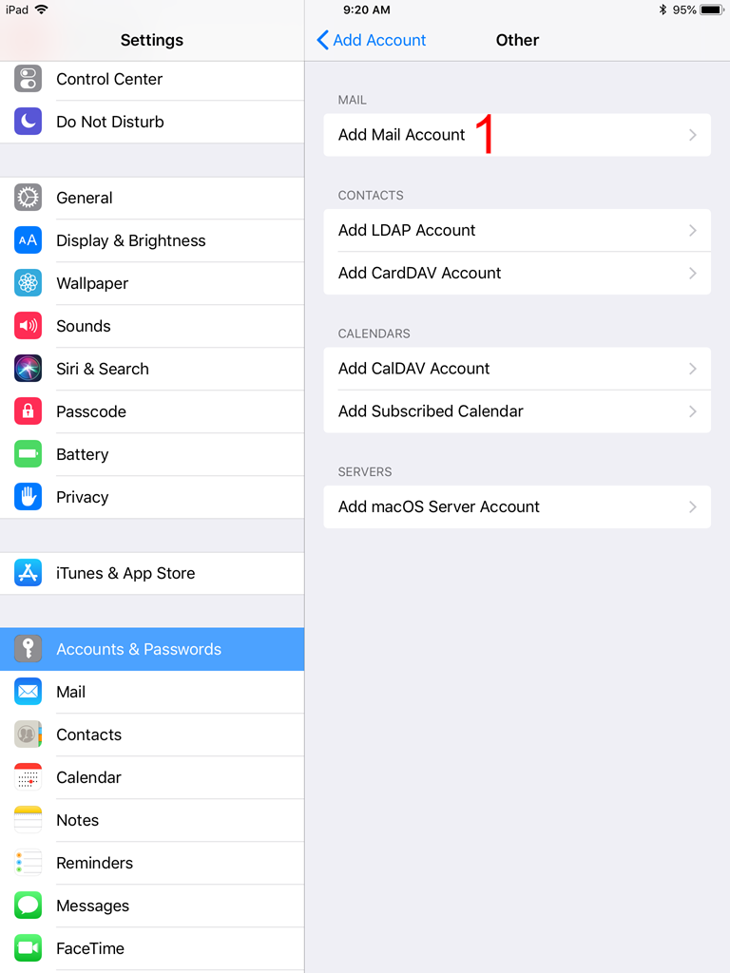Tap the Messages bubble icon
730x973 pixels.
(28, 906)
